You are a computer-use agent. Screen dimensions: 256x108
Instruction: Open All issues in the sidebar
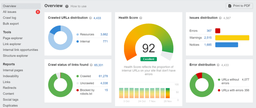[x=10, y=12]
